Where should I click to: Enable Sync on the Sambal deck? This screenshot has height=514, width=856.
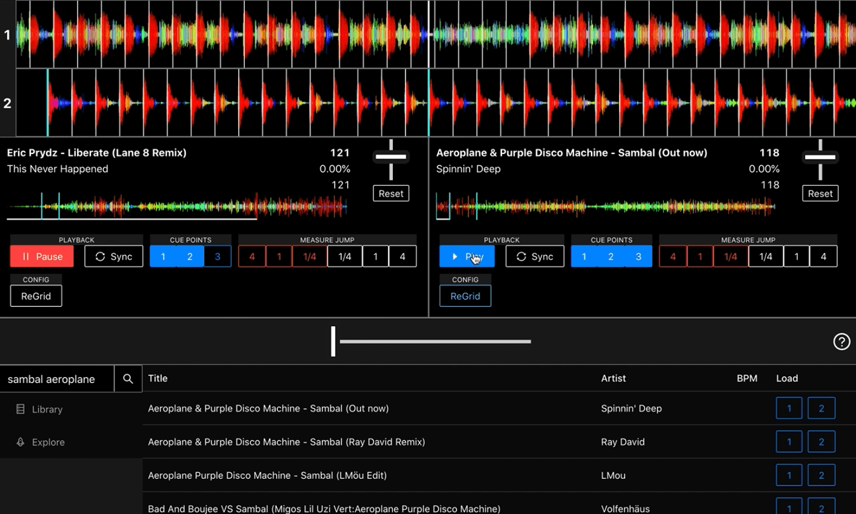(x=534, y=256)
